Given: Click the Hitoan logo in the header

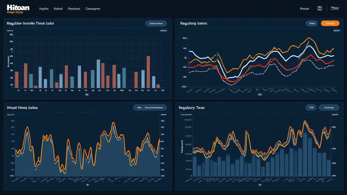Looking at the screenshot, I should [18, 9].
